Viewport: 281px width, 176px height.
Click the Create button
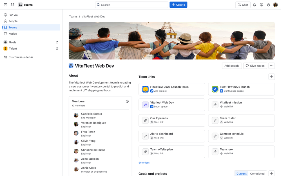(x=178, y=5)
